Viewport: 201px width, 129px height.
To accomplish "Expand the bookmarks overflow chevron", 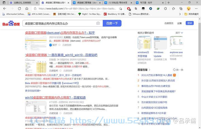I will (x=180, y=14).
